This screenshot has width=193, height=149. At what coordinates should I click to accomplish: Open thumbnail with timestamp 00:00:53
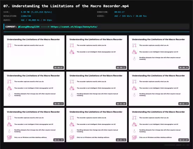(34, 89)
